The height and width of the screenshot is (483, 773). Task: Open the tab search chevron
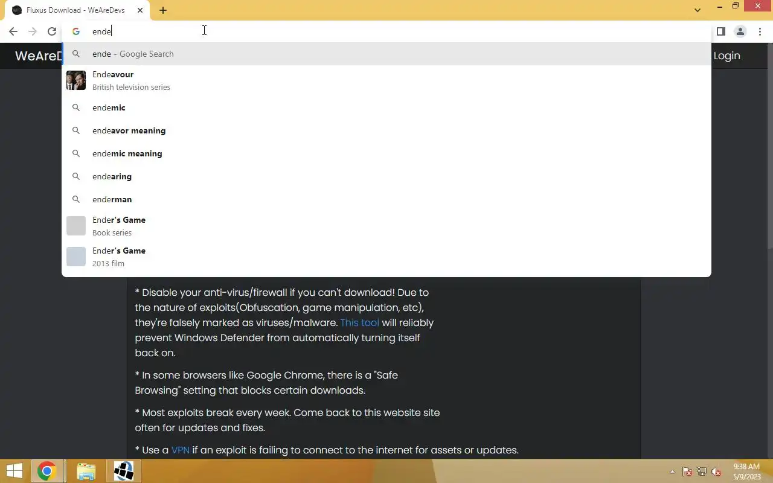coord(698,10)
